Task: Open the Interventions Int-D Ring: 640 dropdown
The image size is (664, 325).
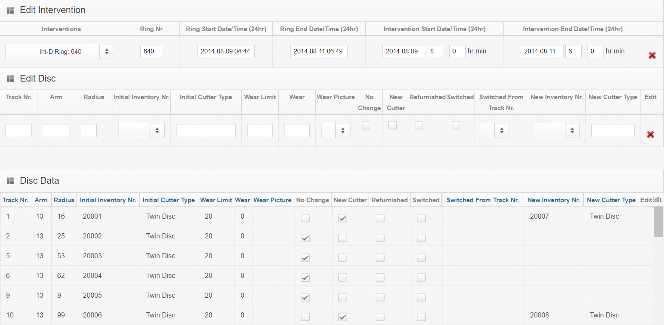Action: click(x=60, y=52)
